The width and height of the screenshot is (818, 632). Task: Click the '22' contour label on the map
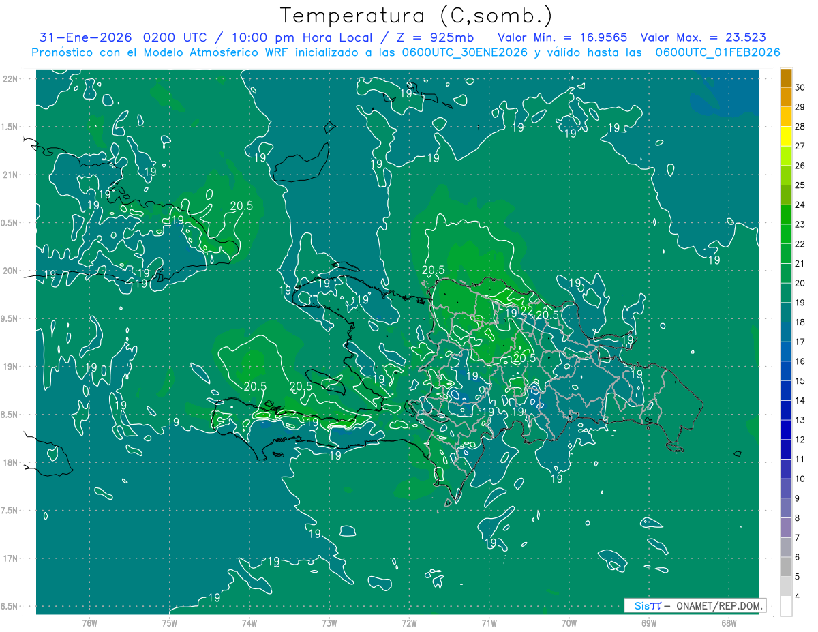click(x=526, y=310)
